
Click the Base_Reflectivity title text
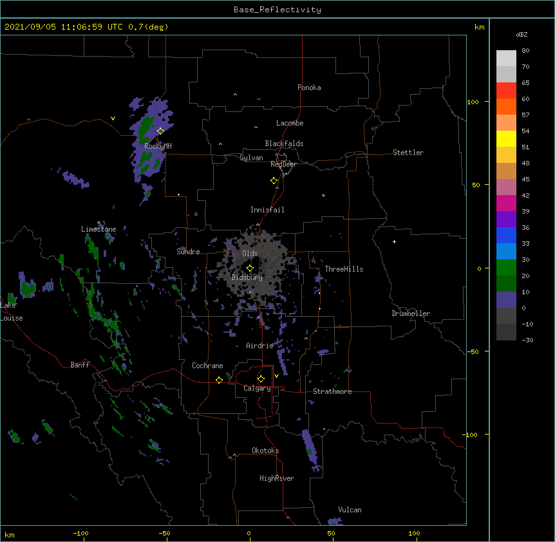[x=277, y=10]
